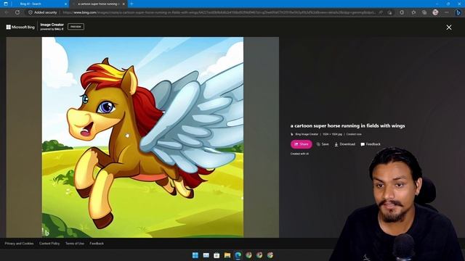Click Microsoft Edge in the taskbar
The height and width of the screenshot is (261, 465).
click(x=238, y=255)
